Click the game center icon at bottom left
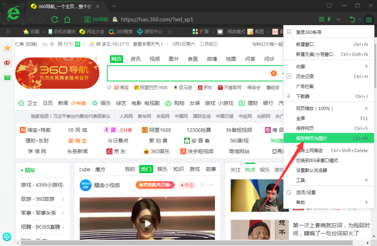This screenshot has height=246, width=377. pyautogui.click(x=7, y=237)
